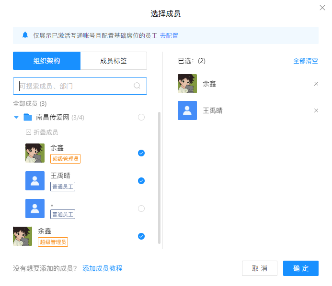Click 王禹晴's avatar in organization tree
This screenshot has width=332, height=286.
point(35,181)
